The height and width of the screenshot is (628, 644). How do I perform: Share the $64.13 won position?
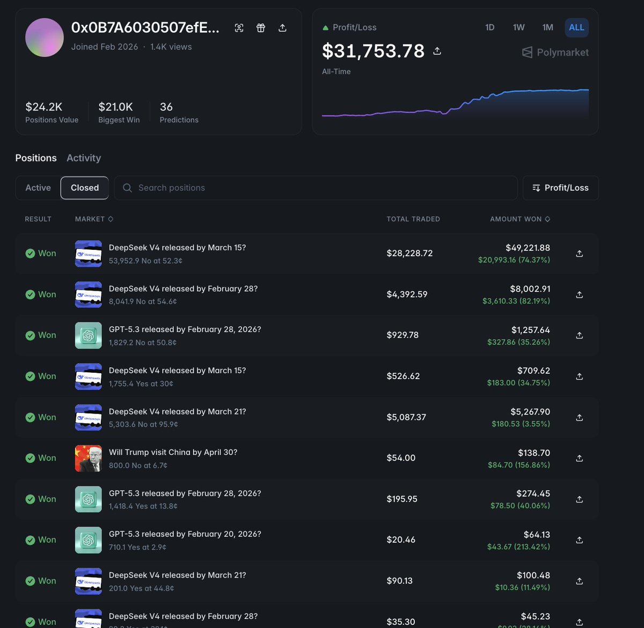580,540
